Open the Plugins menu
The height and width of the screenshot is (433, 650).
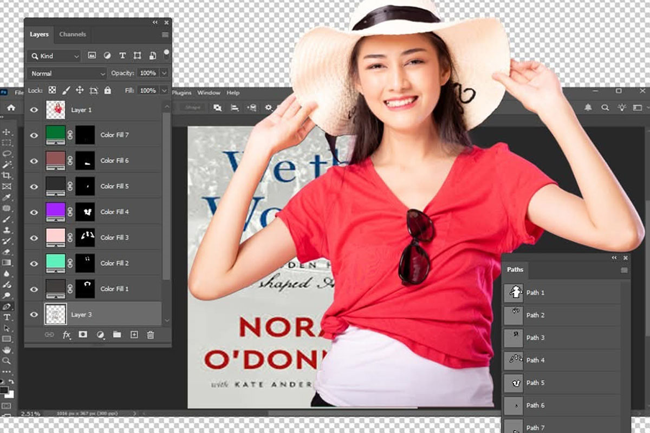click(181, 93)
